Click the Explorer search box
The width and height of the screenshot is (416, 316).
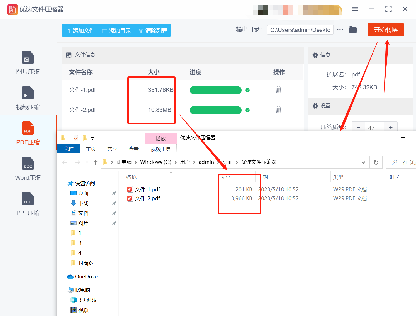point(401,162)
